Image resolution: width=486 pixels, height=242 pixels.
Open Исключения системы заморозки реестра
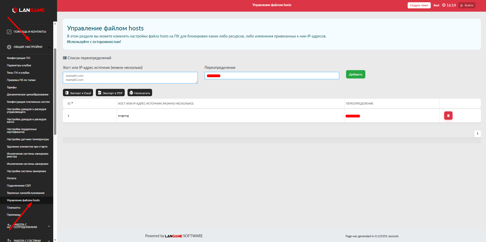pyautogui.click(x=27, y=155)
